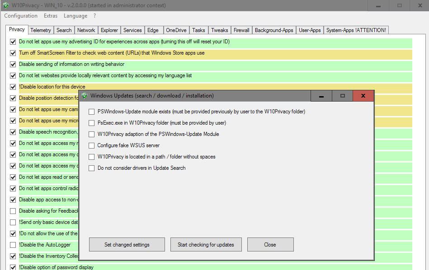
Task: Click the W10Privacy shield icon in title bar
Action: 6,5
